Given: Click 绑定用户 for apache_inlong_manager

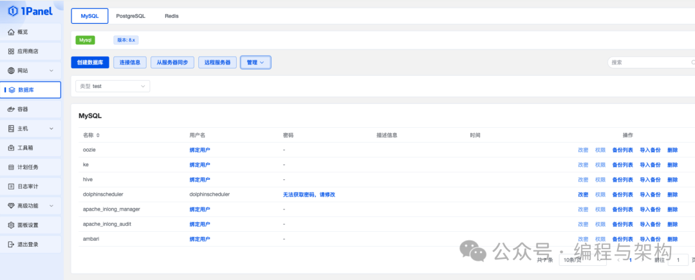Looking at the screenshot, I should (x=199, y=209).
